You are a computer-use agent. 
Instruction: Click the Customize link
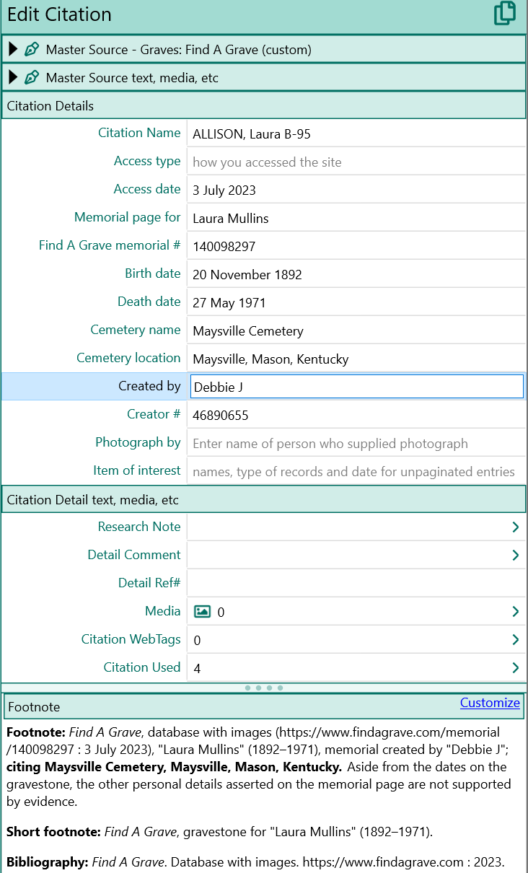pyautogui.click(x=490, y=703)
